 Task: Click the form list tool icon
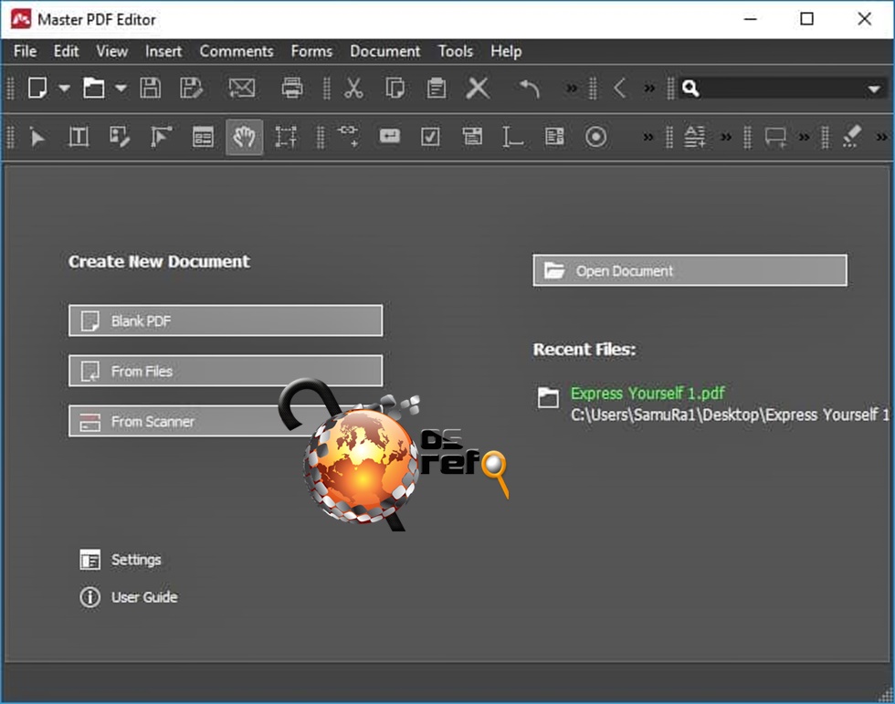(203, 137)
